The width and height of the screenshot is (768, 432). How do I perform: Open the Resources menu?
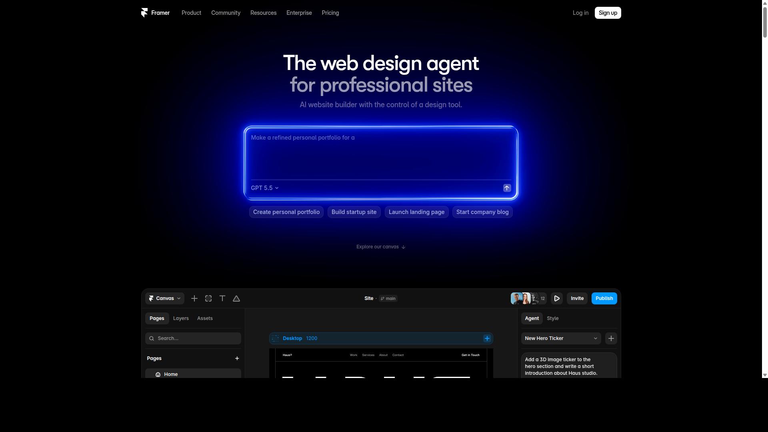pos(263,13)
